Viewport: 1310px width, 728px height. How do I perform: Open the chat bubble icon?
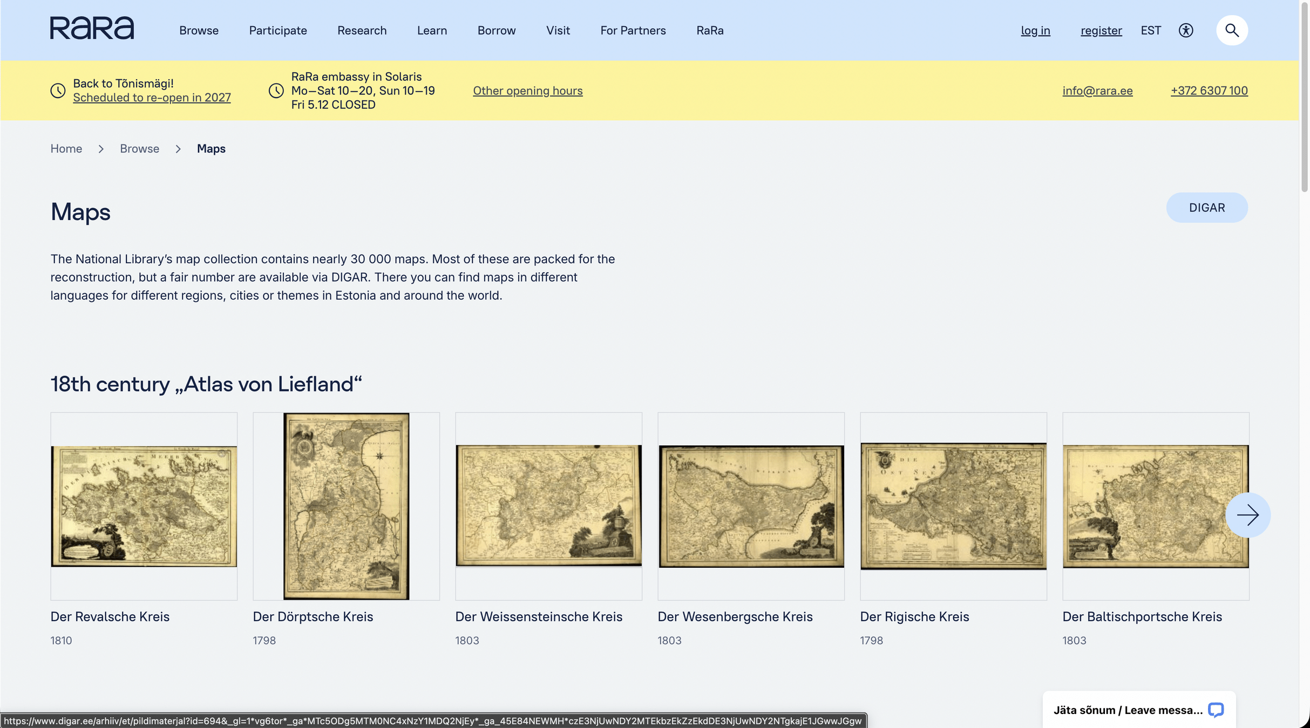[x=1216, y=710]
